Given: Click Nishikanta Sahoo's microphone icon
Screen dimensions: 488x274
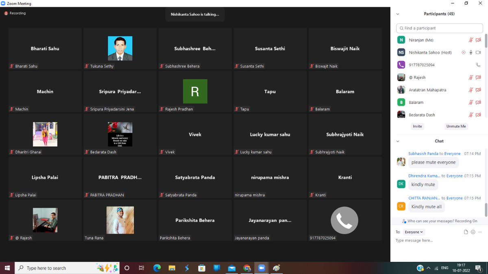Looking at the screenshot, I should click(471, 52).
